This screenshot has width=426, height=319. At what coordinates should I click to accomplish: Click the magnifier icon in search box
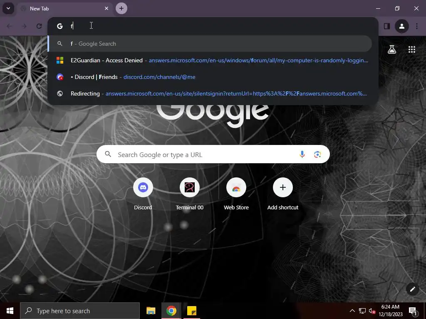tap(108, 155)
